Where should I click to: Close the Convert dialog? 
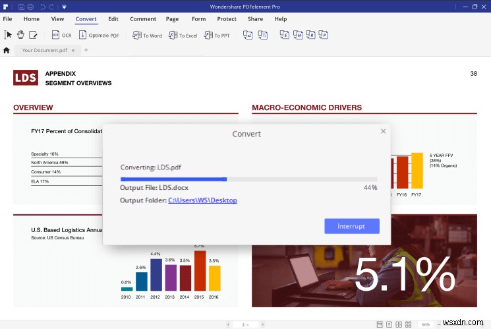click(x=384, y=131)
